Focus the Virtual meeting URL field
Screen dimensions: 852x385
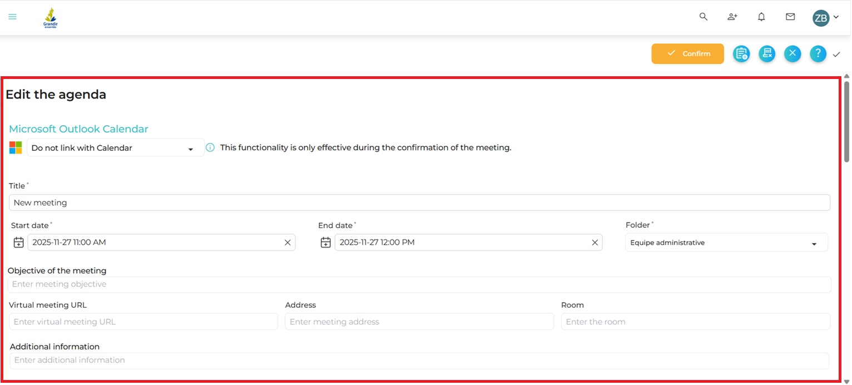coord(143,322)
